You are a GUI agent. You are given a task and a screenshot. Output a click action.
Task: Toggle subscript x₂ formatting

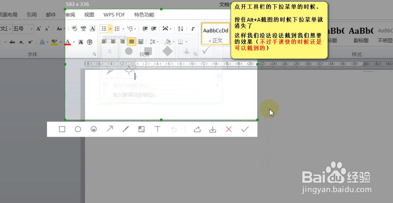22,42
